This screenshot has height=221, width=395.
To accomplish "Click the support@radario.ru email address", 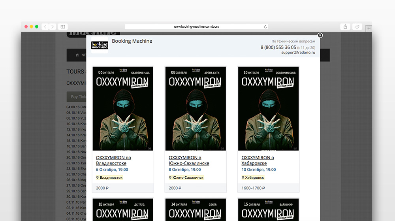I will click(298, 53).
